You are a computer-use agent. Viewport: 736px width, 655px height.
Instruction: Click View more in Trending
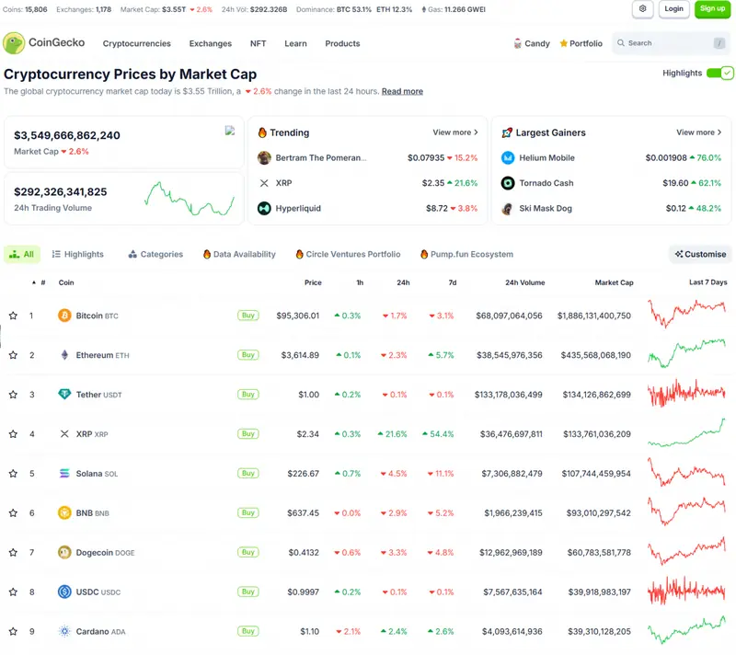click(x=455, y=132)
